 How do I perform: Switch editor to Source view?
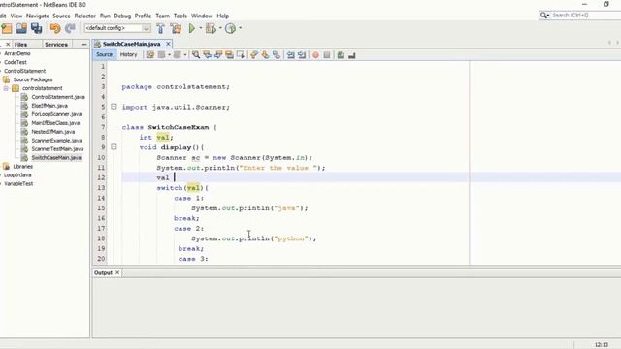104,54
